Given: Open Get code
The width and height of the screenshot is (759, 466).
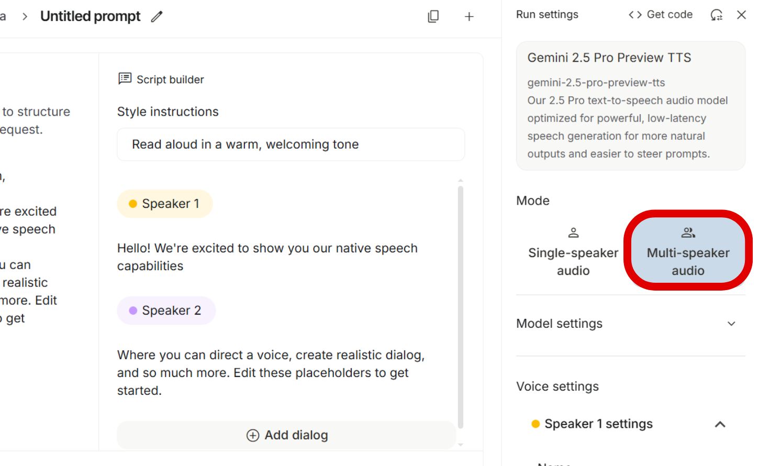Looking at the screenshot, I should pyautogui.click(x=666, y=15).
